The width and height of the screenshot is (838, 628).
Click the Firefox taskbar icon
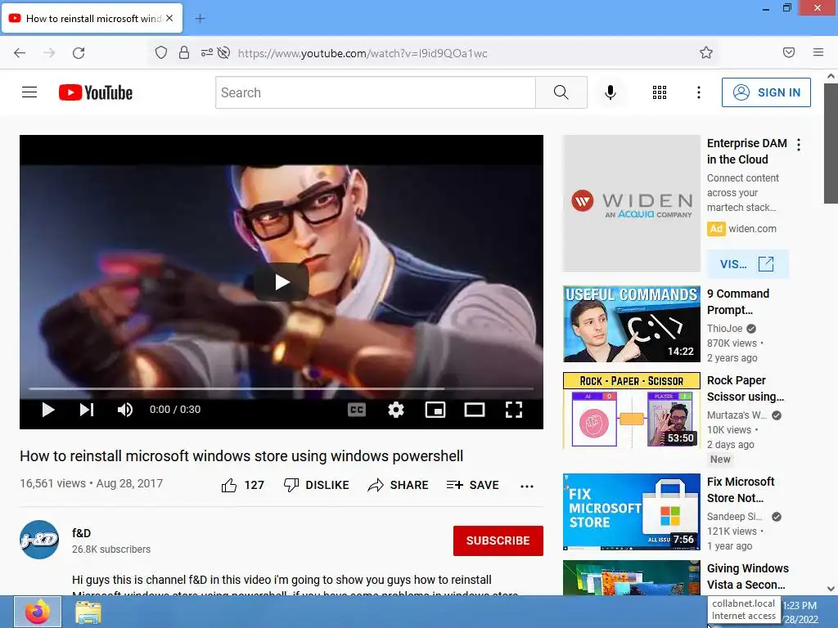pos(38,612)
